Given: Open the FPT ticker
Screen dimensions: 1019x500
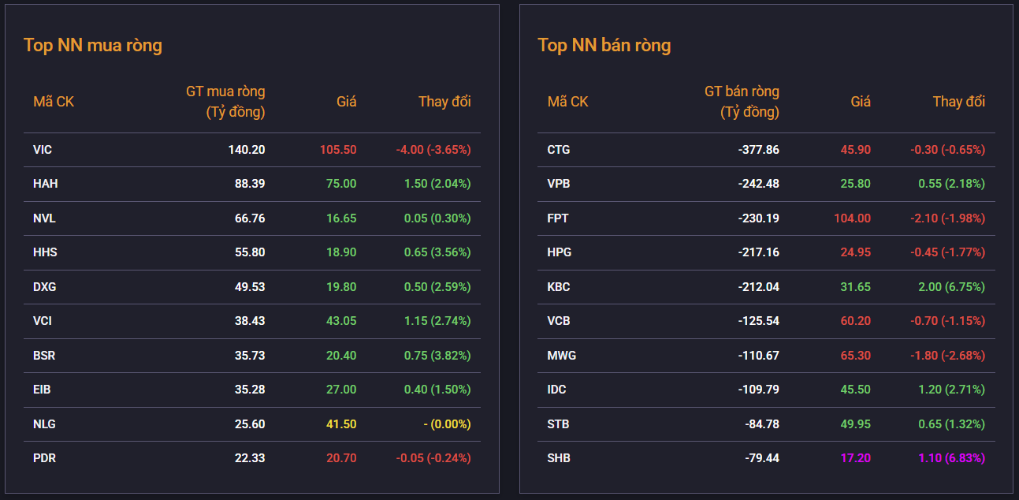Looking at the screenshot, I should [x=558, y=218].
